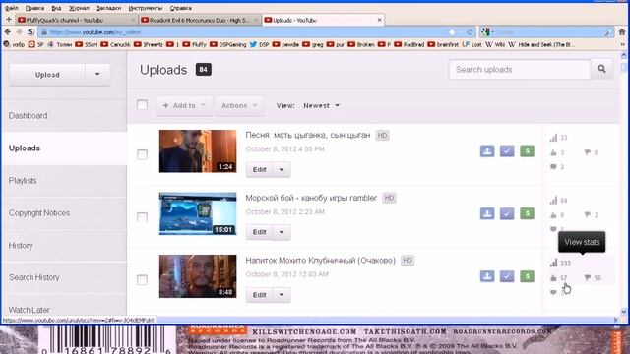Switch to FluffyQuack's channel tab
The image size is (630, 354).
(x=77, y=20)
